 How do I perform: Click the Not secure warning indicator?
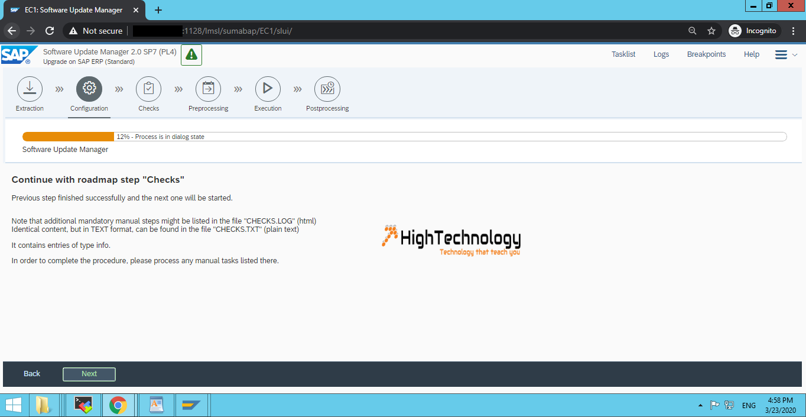tap(96, 31)
